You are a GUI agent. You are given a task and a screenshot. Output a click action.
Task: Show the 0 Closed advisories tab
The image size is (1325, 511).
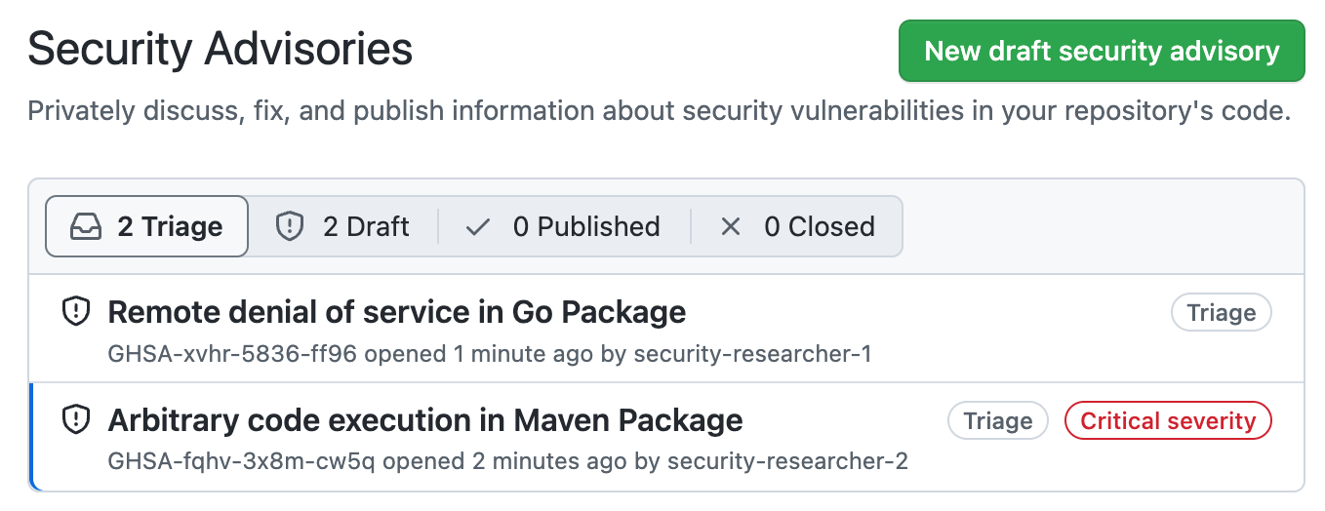point(819,227)
